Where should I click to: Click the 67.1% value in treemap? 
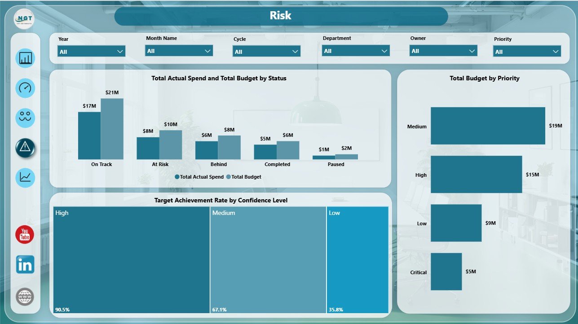point(220,310)
